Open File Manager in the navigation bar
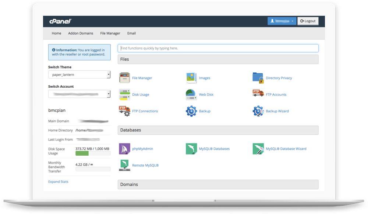The height and width of the screenshot is (214, 368). tap(110, 33)
